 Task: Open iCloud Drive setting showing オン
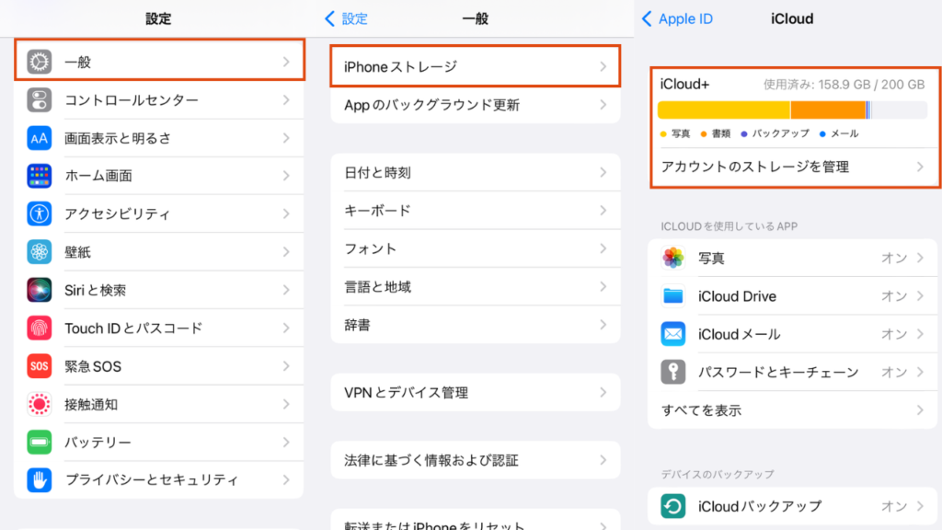tap(792, 296)
